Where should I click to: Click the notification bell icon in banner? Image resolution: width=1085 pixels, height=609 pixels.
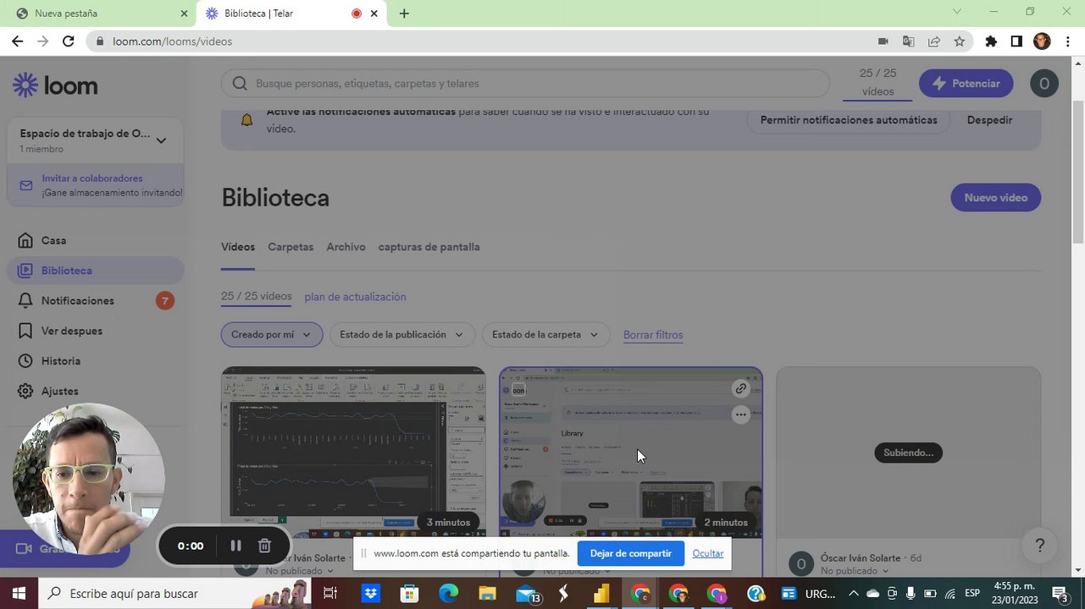tap(246, 120)
